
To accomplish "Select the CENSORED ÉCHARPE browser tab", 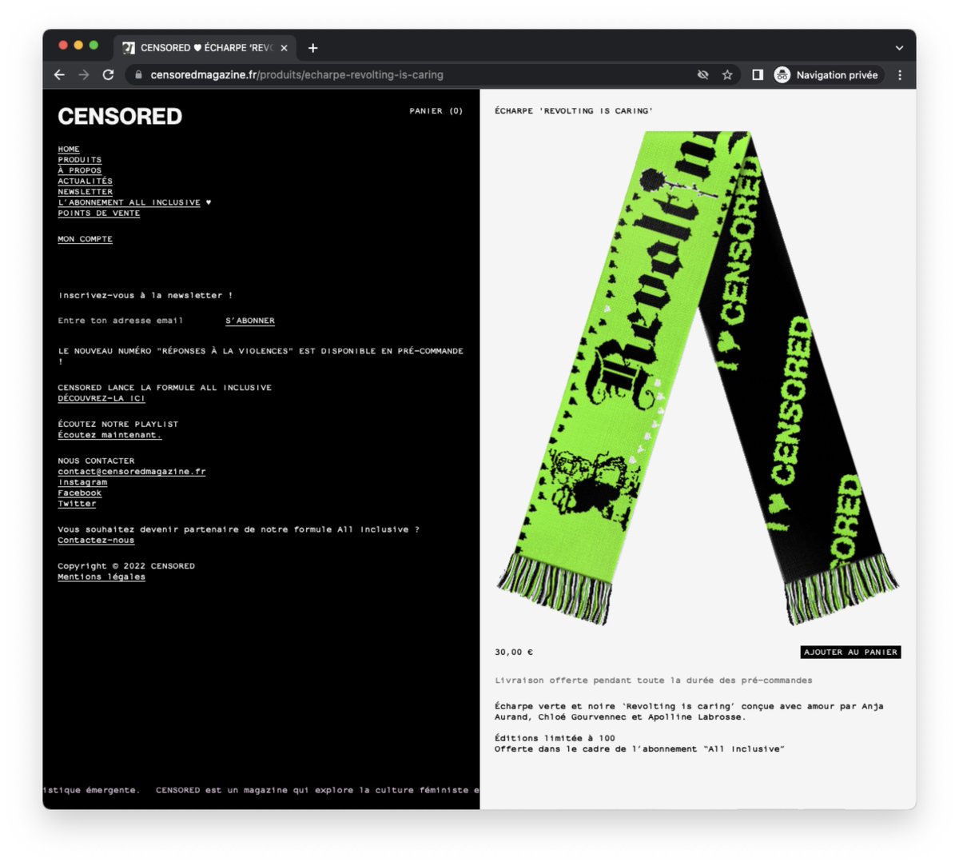I will point(205,48).
